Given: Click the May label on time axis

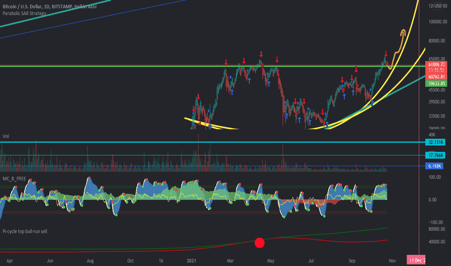Looking at the screenshot, I should point(271,261).
